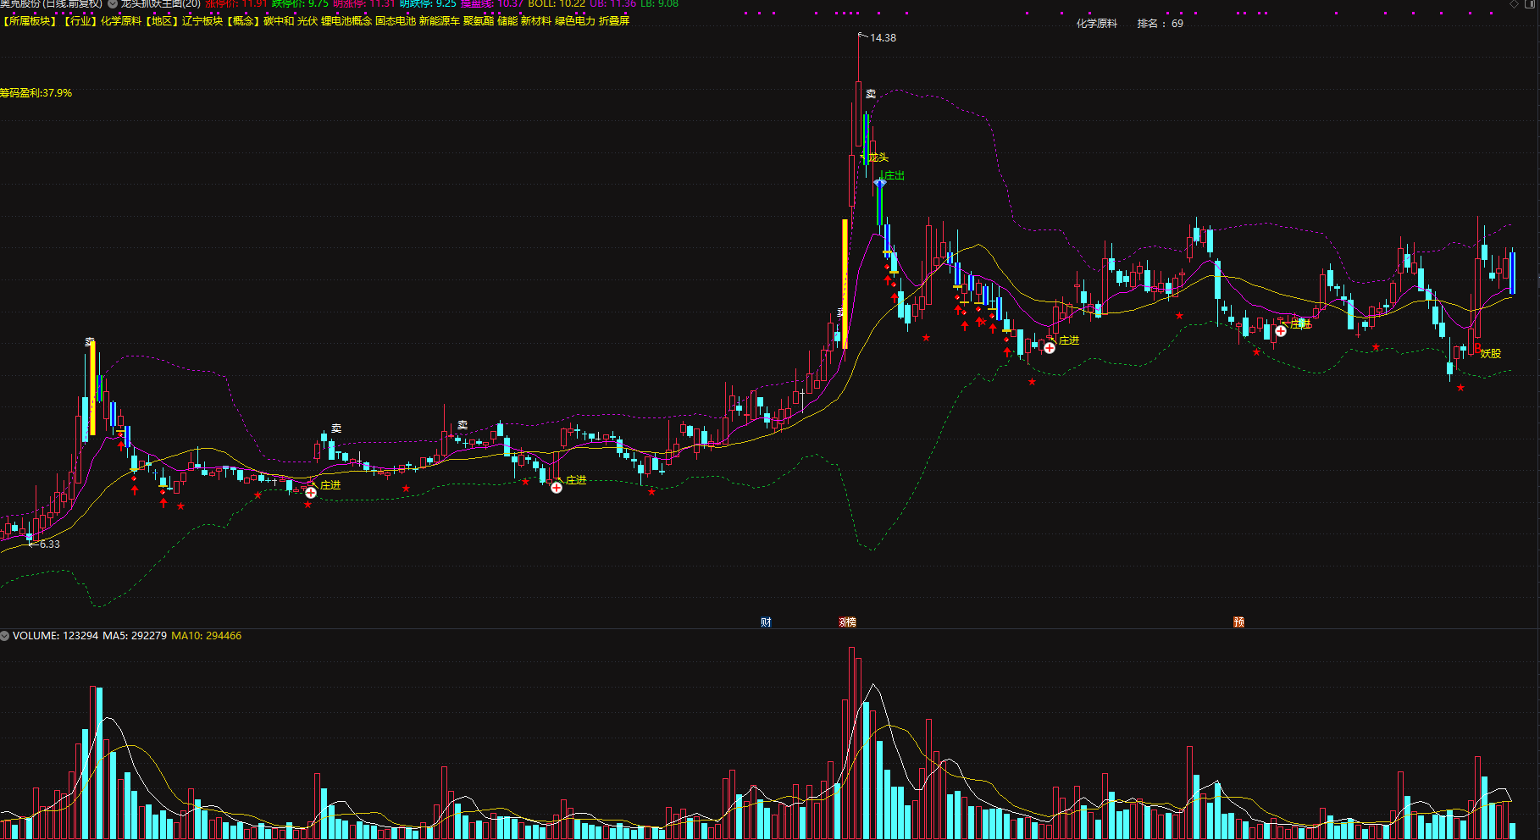1540x840 pixels.
Task: Click the 14.38 high price label
Action: point(883,38)
